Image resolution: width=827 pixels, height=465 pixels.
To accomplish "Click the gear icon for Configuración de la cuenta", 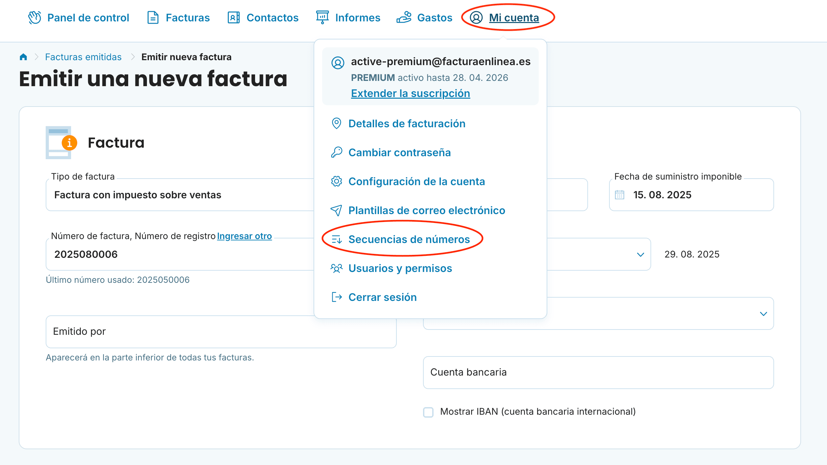I will 336,182.
